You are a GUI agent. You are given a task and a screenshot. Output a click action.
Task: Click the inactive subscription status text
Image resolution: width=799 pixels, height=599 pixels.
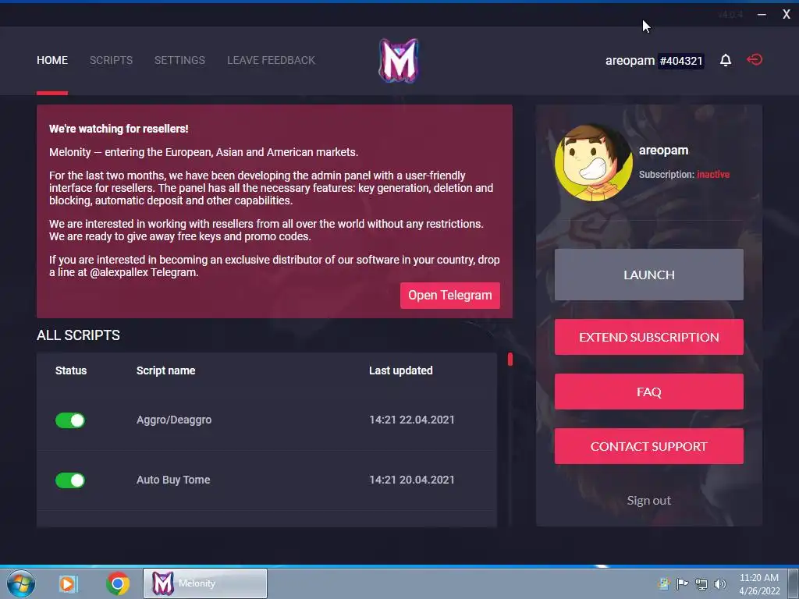click(x=713, y=174)
